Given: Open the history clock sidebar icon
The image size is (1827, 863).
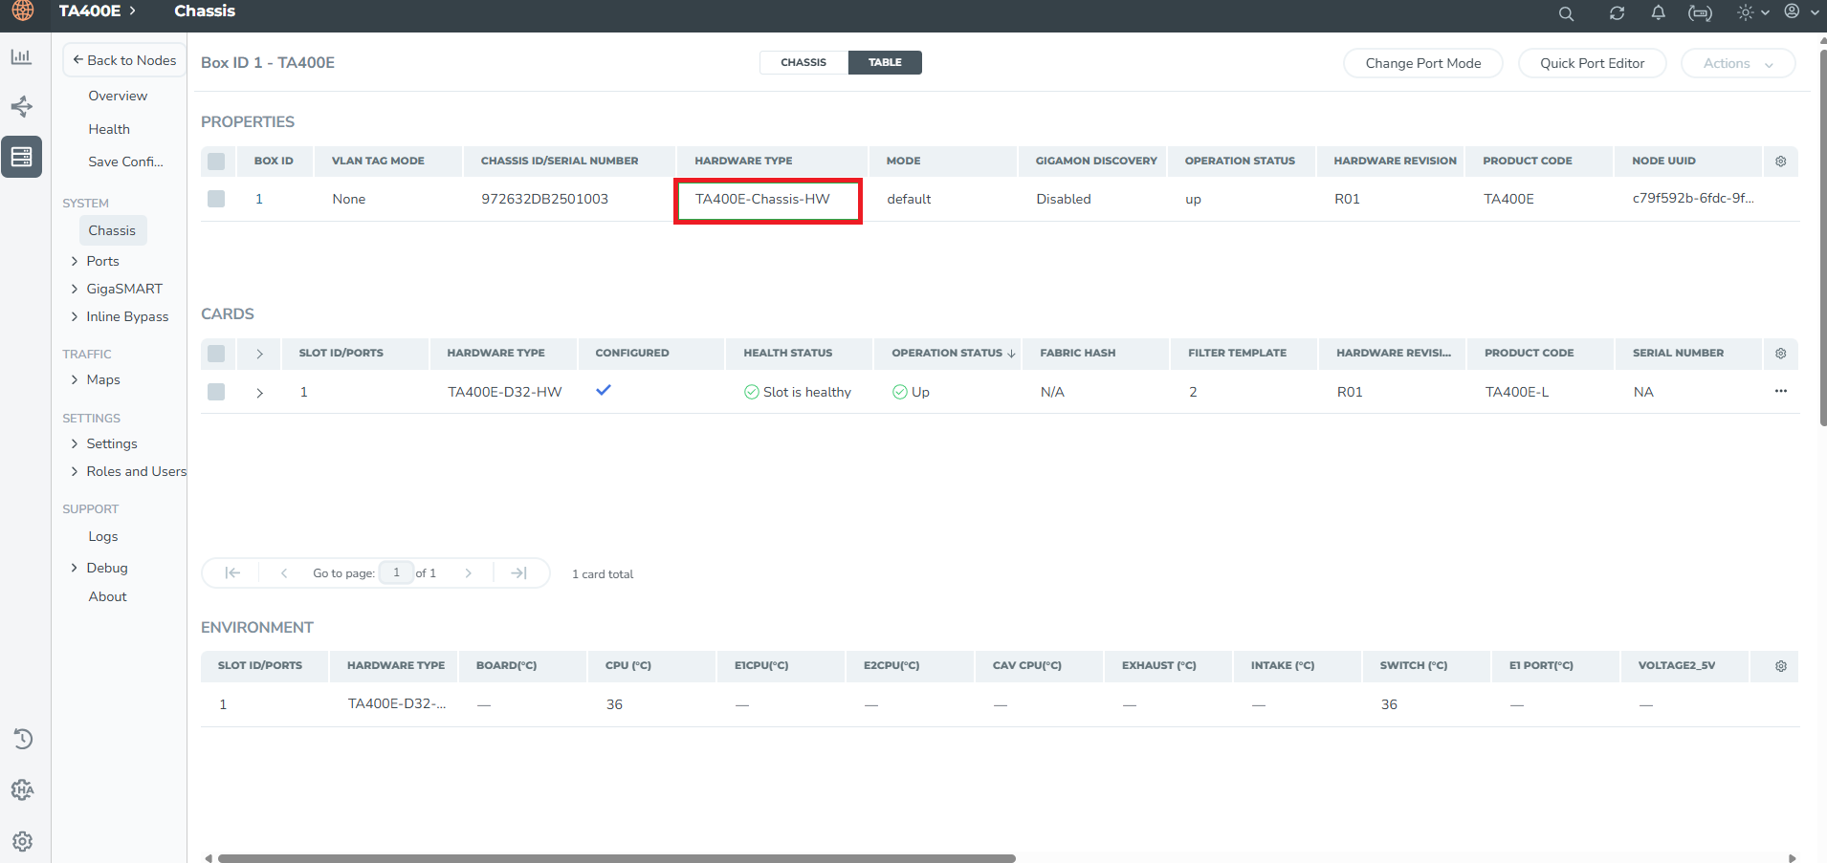Looking at the screenshot, I should (23, 739).
